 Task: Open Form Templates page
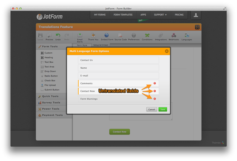[x=123, y=15]
